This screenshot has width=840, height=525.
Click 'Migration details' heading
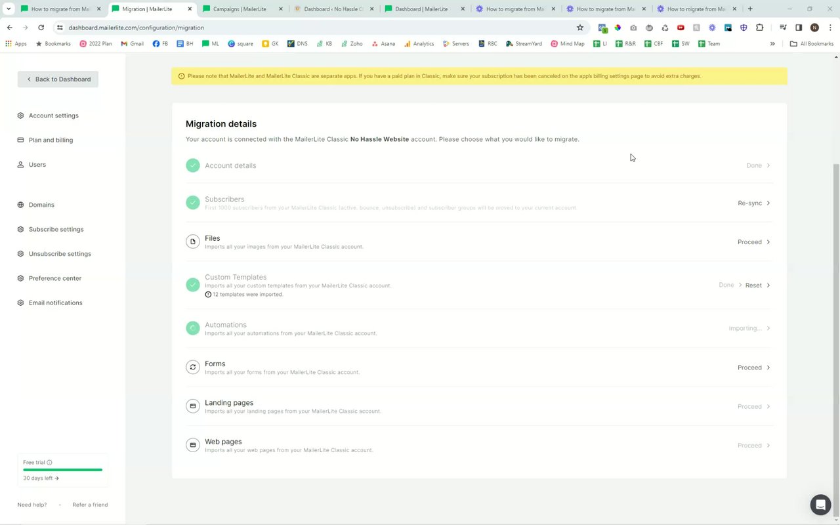point(221,123)
